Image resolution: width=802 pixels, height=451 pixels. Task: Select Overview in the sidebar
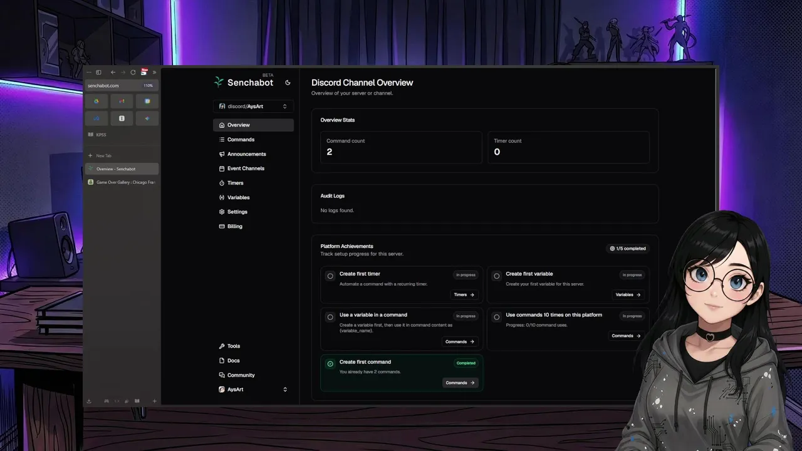(x=253, y=125)
